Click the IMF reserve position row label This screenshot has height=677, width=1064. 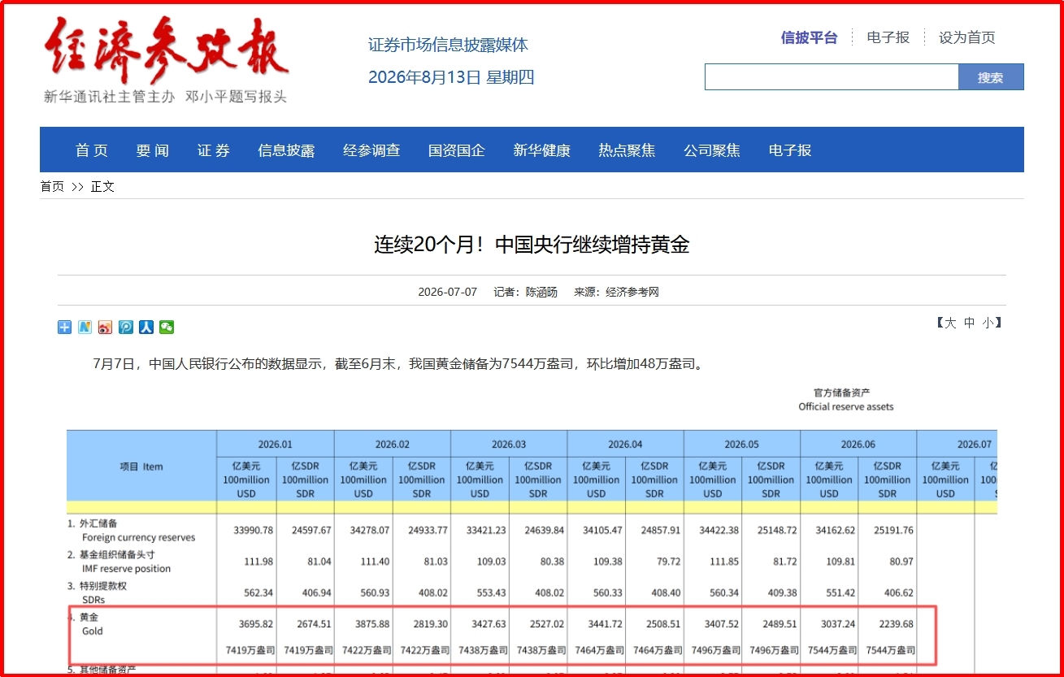pos(126,569)
